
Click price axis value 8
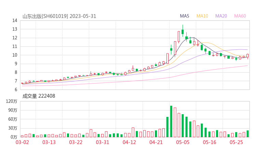16,72
